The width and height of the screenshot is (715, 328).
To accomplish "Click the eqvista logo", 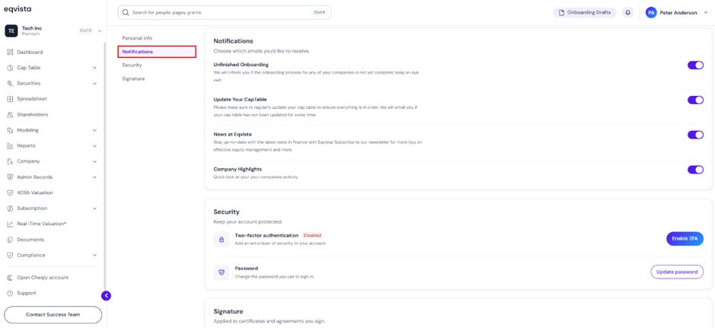I will 18,9.
